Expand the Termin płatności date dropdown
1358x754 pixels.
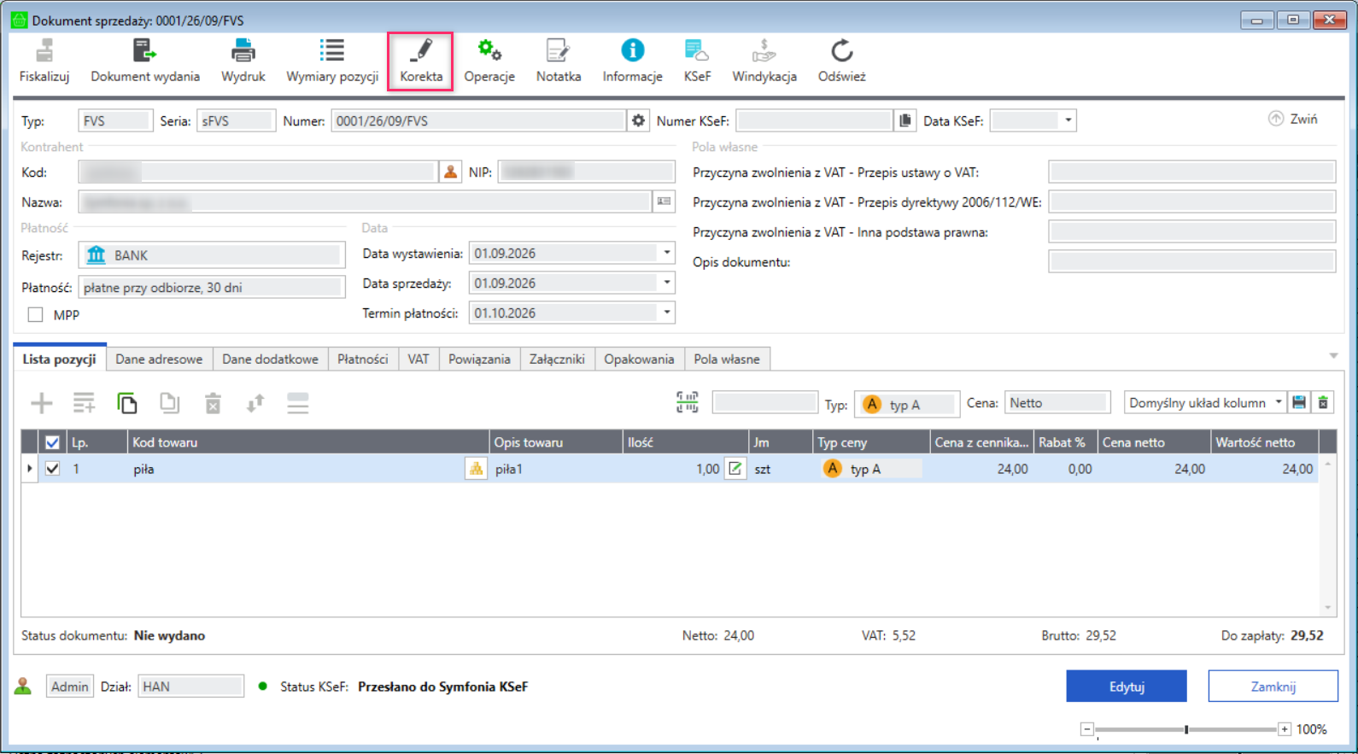(667, 313)
